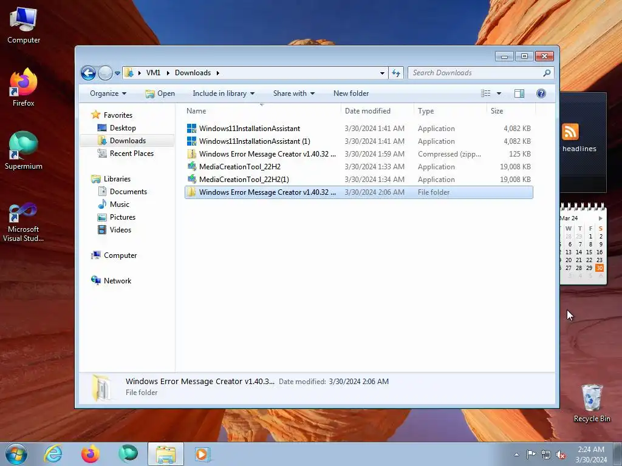Viewport: 622px width, 466px height.
Task: Select the Compressed zip file icon
Action: click(x=191, y=154)
